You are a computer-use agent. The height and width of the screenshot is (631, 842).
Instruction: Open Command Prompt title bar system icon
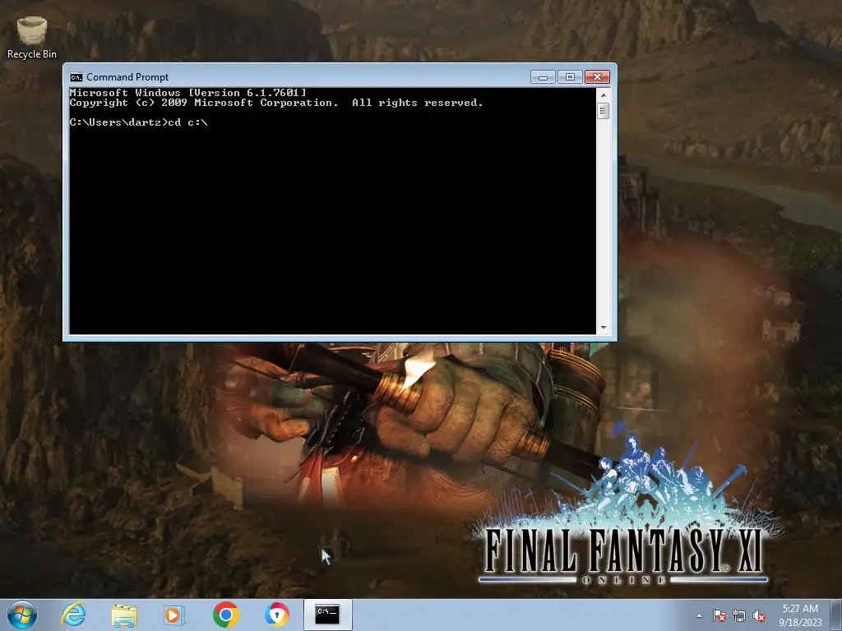click(76, 77)
